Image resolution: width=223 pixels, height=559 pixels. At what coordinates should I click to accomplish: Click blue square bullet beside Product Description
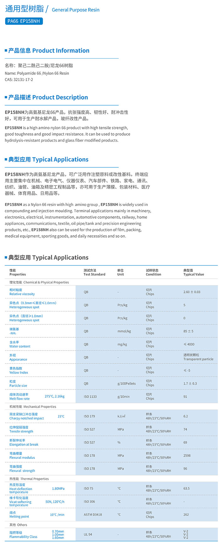pos(6,97)
